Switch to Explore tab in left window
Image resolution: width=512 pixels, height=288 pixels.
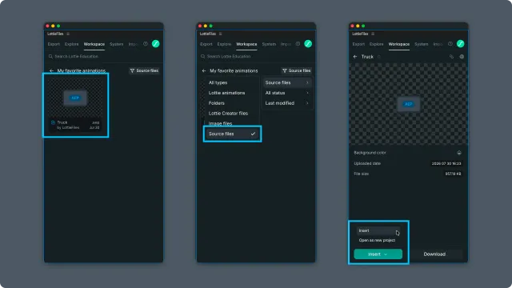71,44
